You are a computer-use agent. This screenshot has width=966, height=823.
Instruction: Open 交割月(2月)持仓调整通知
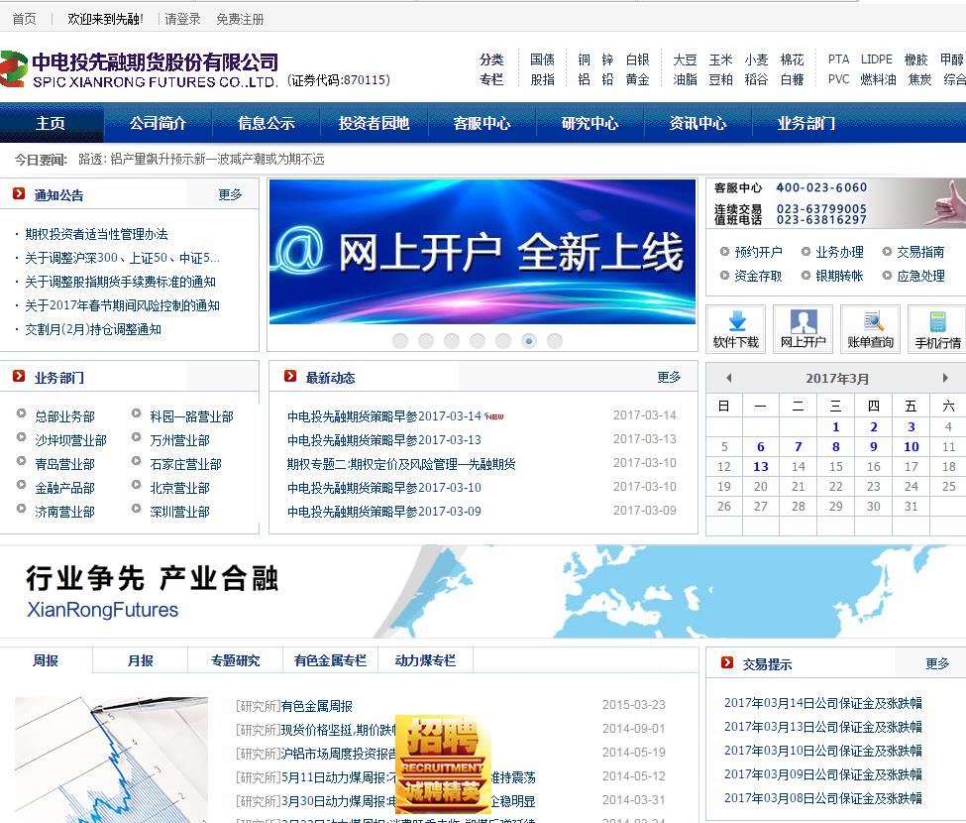[x=93, y=329]
